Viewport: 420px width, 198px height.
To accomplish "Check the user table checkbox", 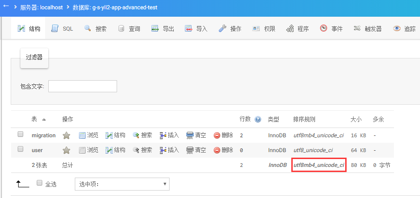I will [x=20, y=149].
